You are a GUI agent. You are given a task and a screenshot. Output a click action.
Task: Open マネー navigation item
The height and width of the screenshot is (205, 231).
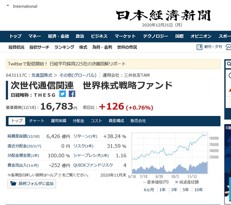click(35, 36)
